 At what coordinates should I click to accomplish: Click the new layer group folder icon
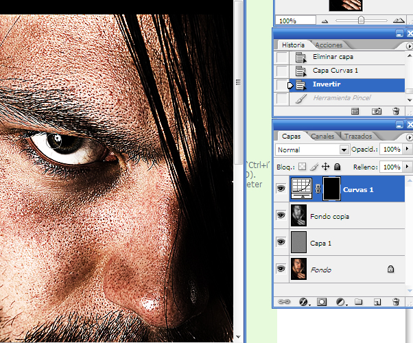point(359,301)
